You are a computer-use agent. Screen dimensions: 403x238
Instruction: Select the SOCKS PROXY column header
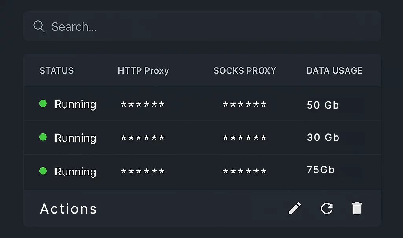coord(245,71)
